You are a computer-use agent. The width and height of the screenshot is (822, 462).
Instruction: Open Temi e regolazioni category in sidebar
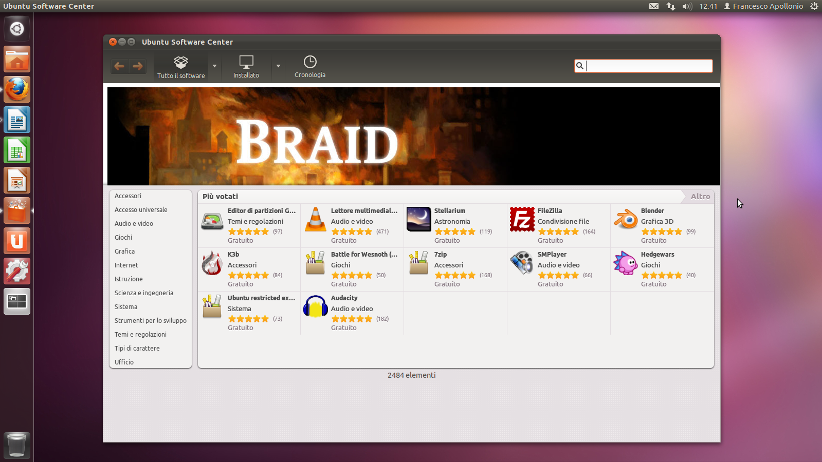pyautogui.click(x=140, y=335)
